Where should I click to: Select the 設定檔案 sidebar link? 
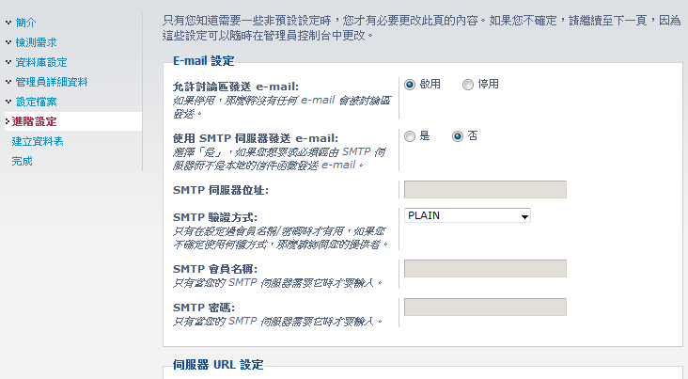[37, 102]
